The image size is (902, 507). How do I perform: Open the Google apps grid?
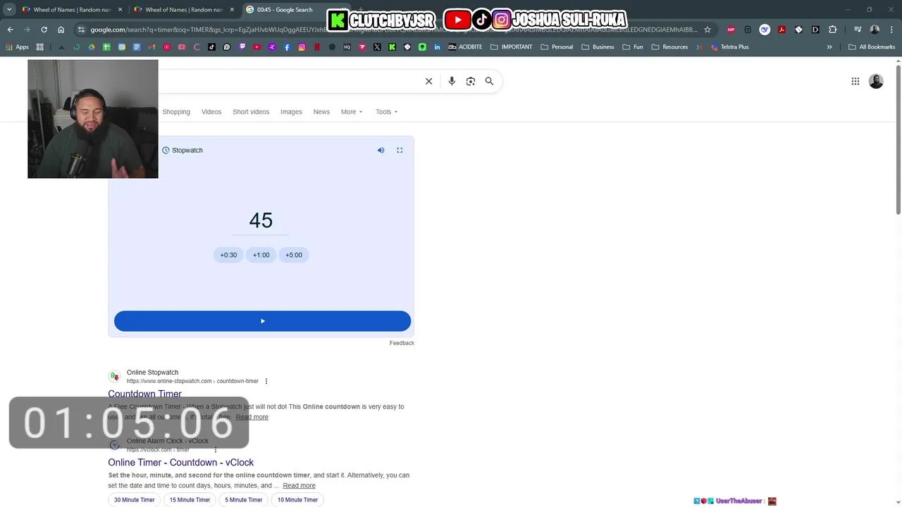click(855, 81)
